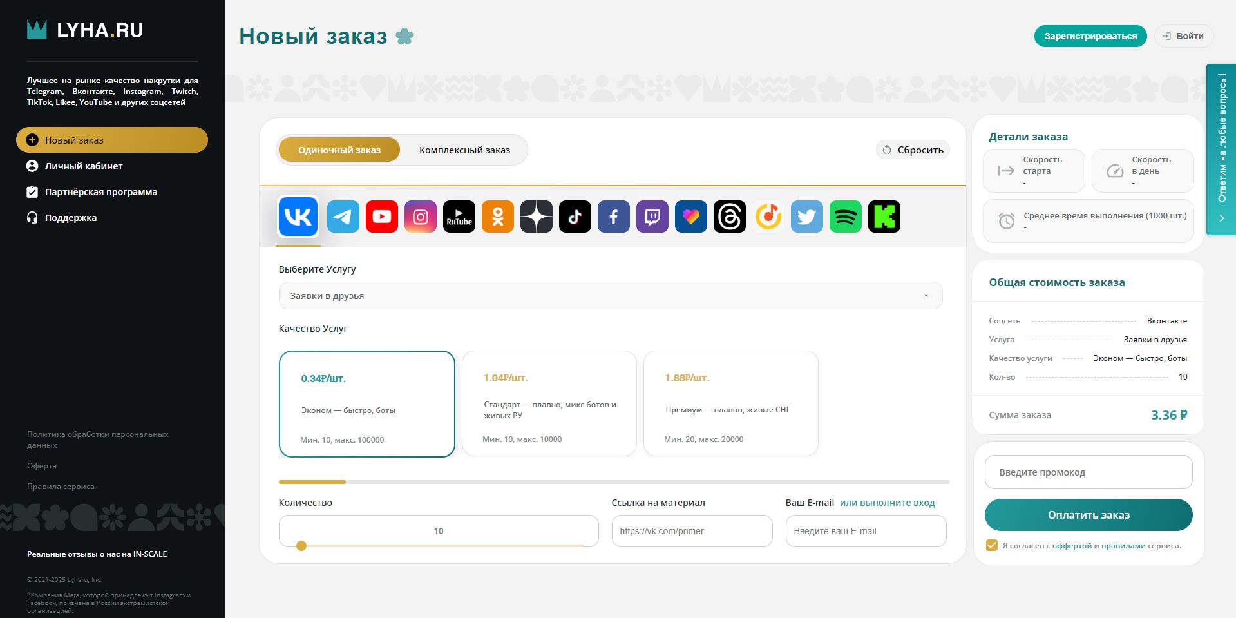Select the Twitch icon
The width and height of the screenshot is (1236, 618).
pyautogui.click(x=652, y=217)
